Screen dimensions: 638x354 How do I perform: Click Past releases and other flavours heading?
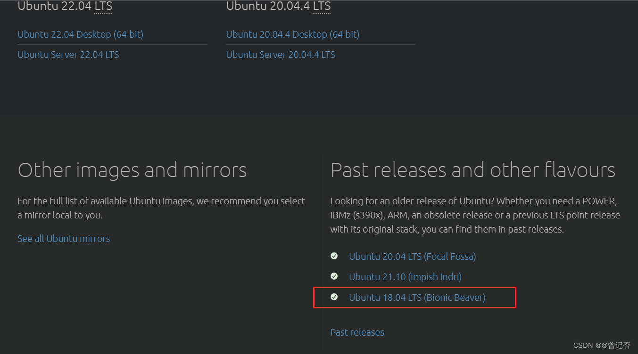[x=472, y=170]
